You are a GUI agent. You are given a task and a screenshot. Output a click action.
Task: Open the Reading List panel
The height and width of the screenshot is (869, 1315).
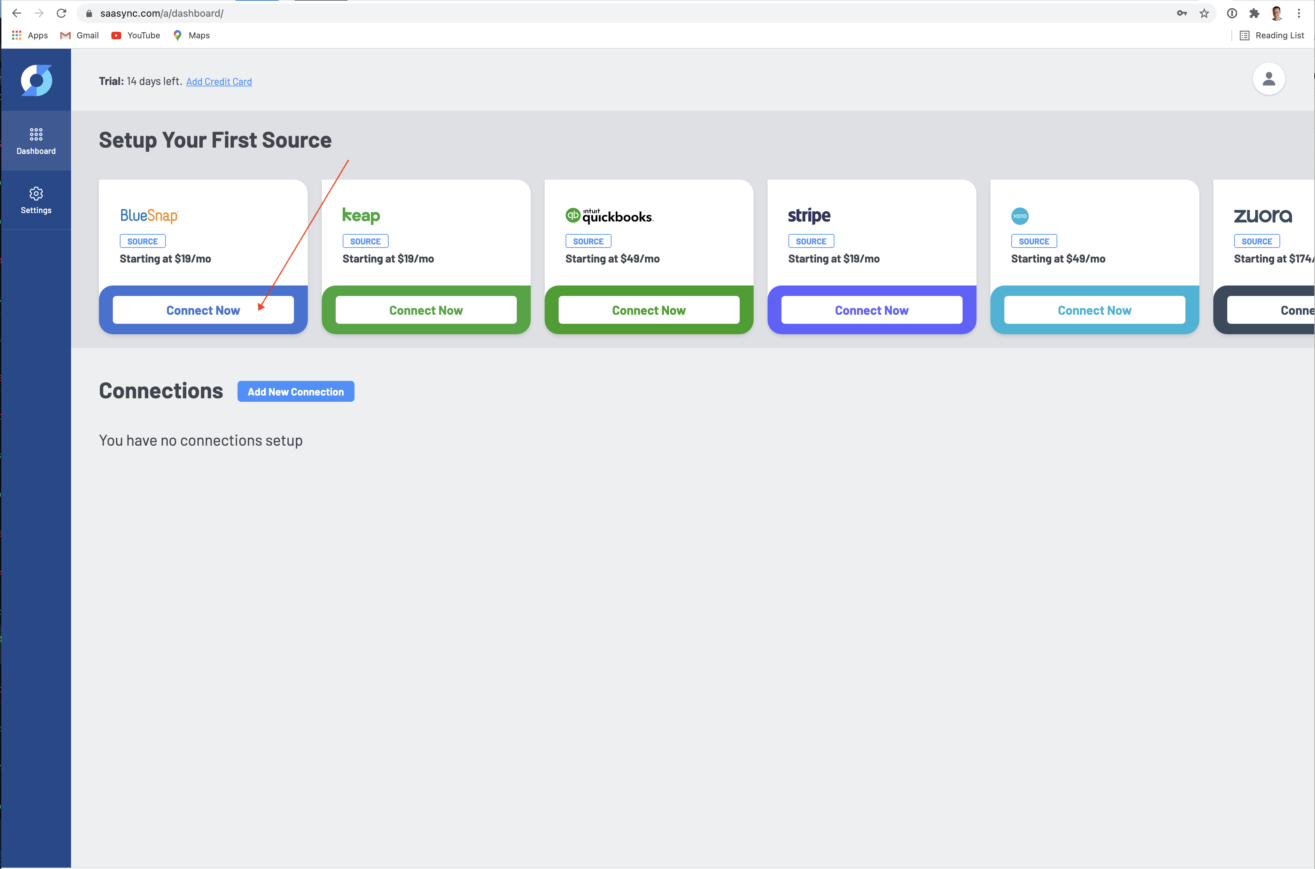(1272, 36)
